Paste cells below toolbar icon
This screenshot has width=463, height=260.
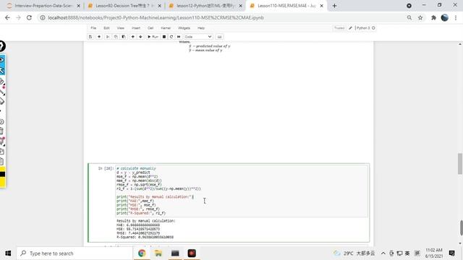[124, 37]
